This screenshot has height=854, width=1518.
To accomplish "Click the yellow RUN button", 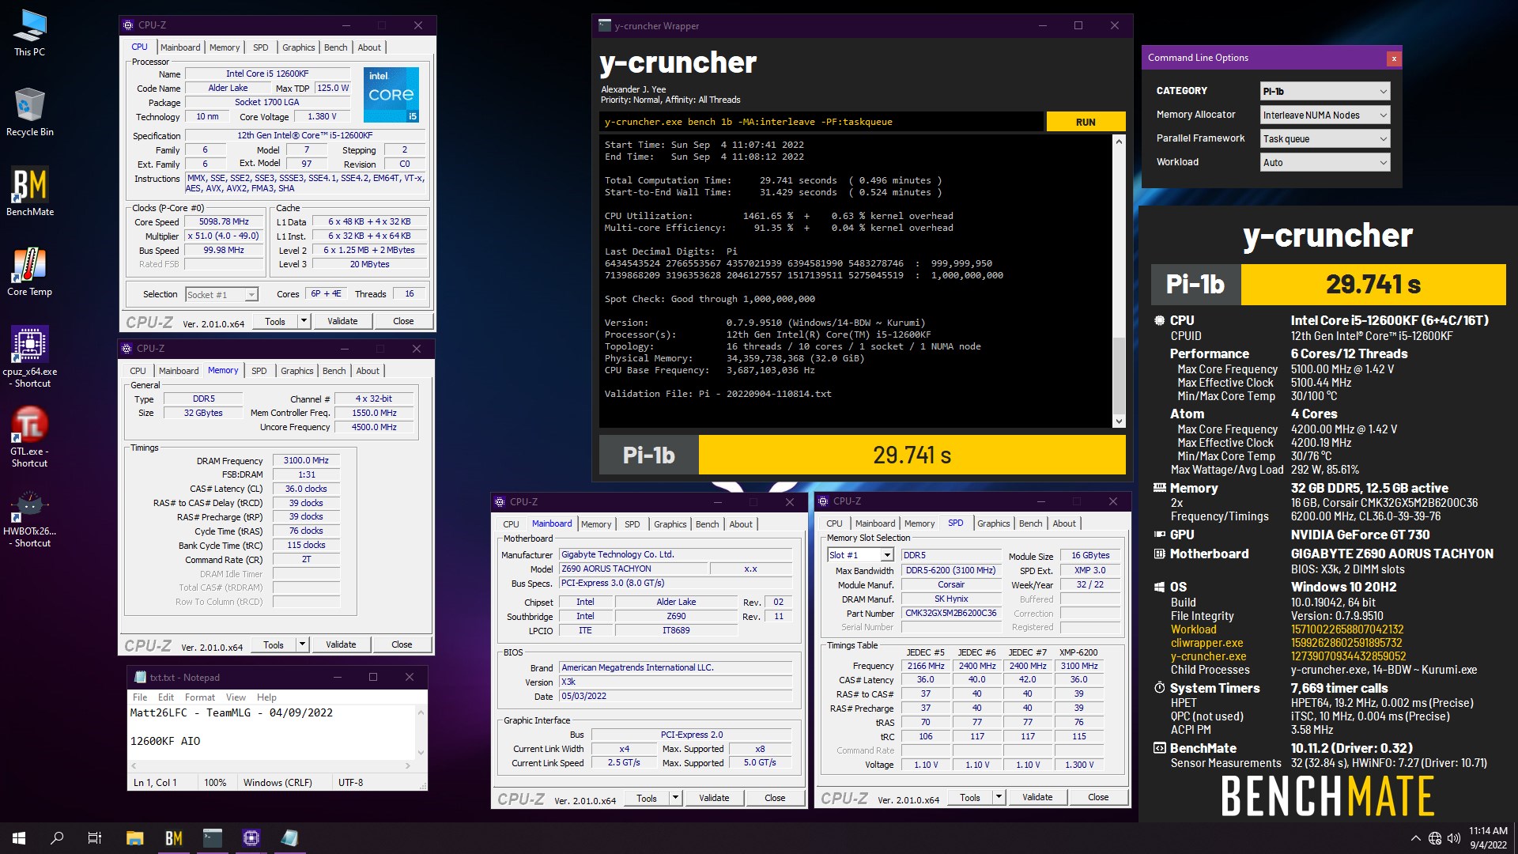I will point(1086,122).
